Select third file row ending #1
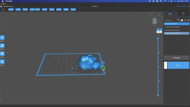Viewport: 190px width, 107px height. [x=177, y=30]
